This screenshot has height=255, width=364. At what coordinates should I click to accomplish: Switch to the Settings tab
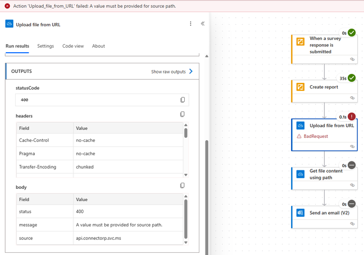pyautogui.click(x=45, y=46)
